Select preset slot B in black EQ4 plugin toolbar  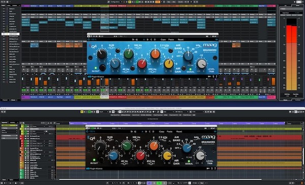(x=146, y=132)
